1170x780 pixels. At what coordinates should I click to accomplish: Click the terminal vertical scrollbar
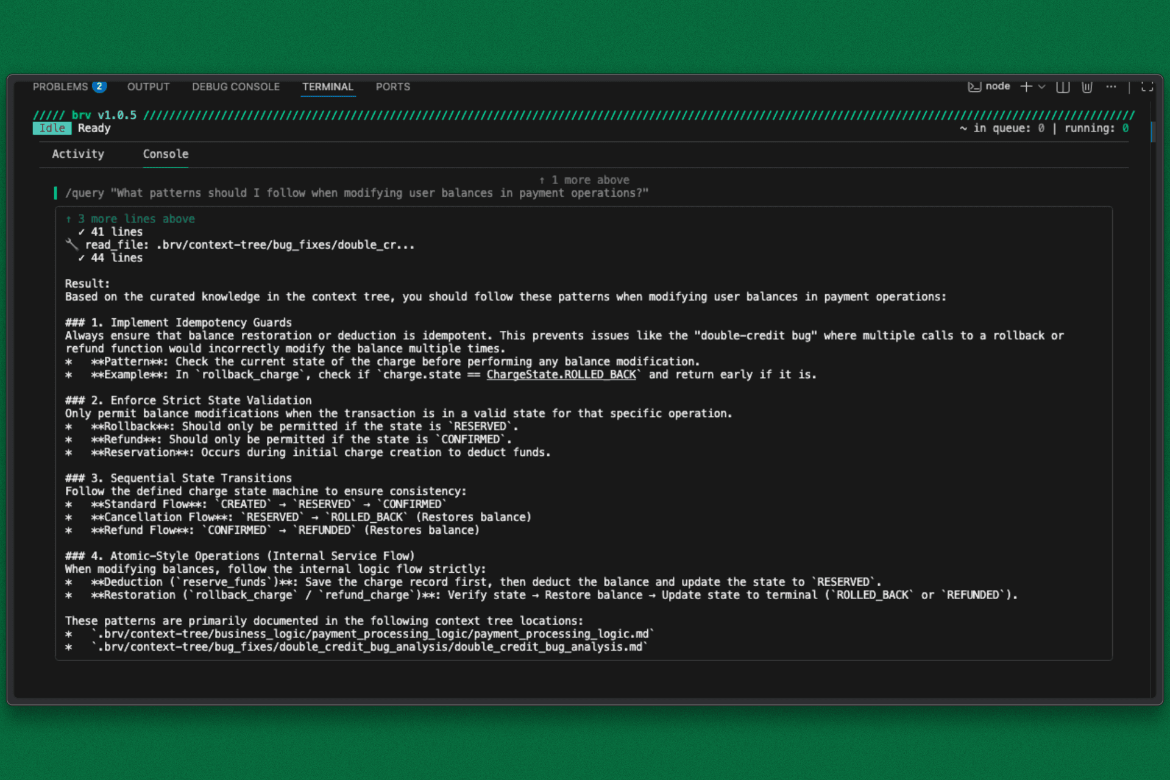pyautogui.click(x=1152, y=132)
